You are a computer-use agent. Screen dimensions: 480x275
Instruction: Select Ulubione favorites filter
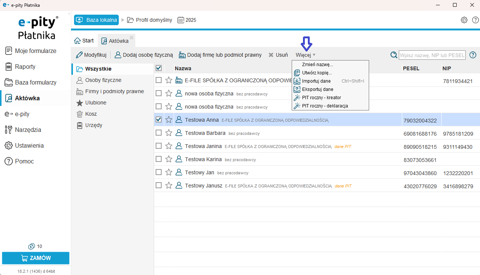click(x=95, y=103)
